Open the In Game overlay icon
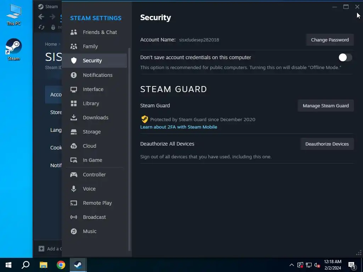Screen dimensions: 363x272 click(x=74, y=160)
